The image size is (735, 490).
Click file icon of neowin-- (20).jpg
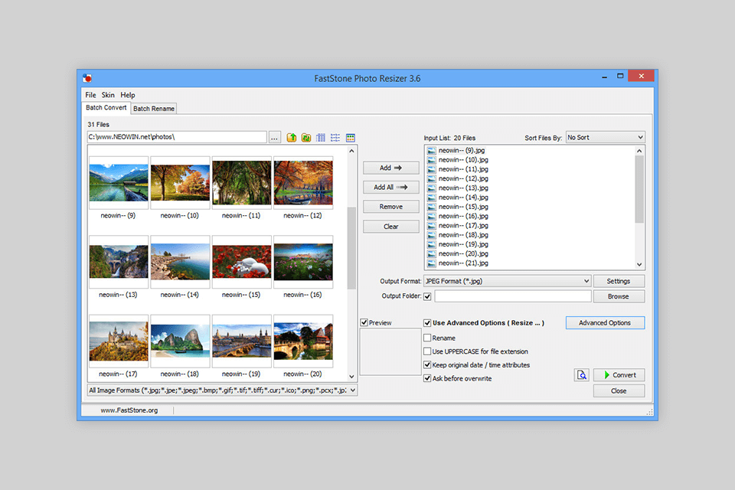pyautogui.click(x=431, y=253)
